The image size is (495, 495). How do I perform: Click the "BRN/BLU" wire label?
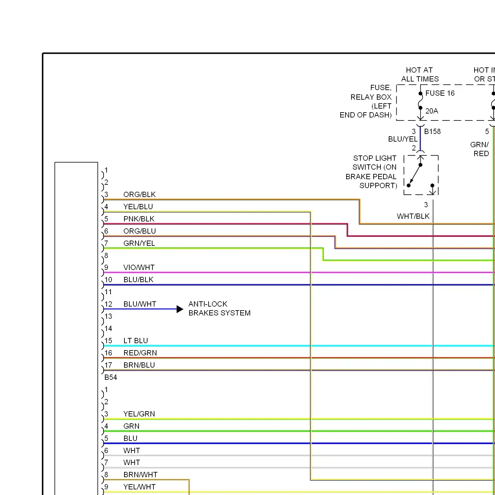(139, 365)
